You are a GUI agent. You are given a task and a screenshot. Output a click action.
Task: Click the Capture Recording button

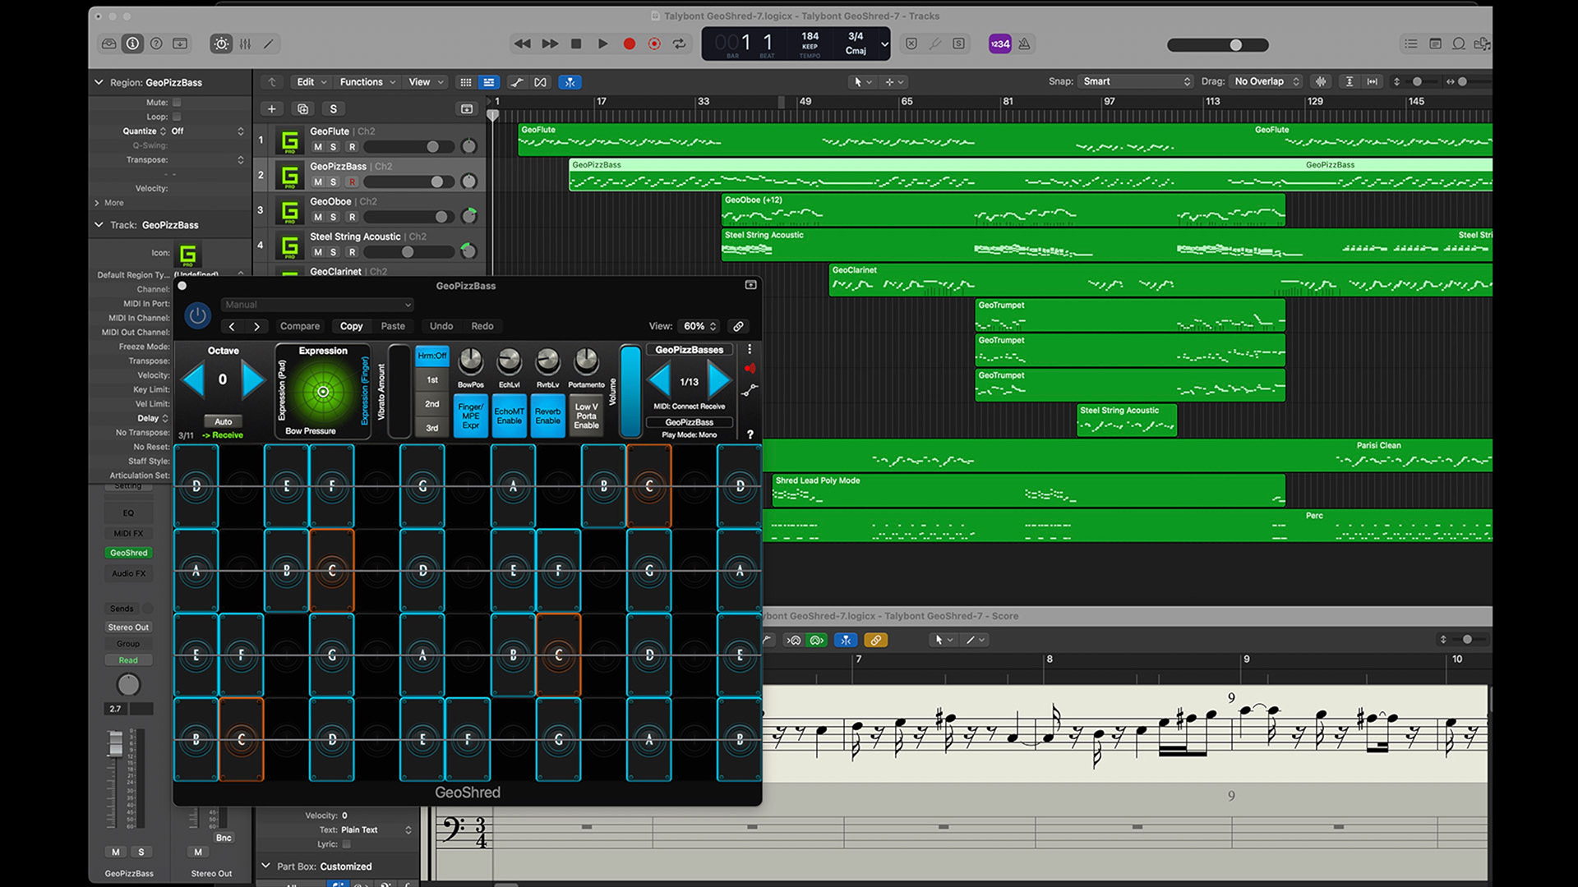(654, 44)
